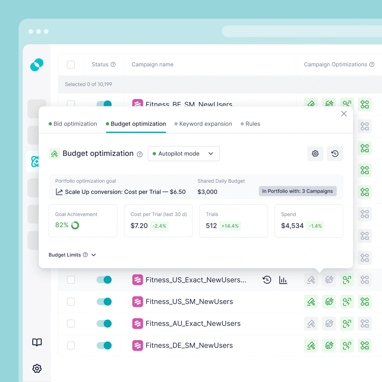
Task: Click the Cost per Trial $7.20 value
Action: (x=139, y=226)
